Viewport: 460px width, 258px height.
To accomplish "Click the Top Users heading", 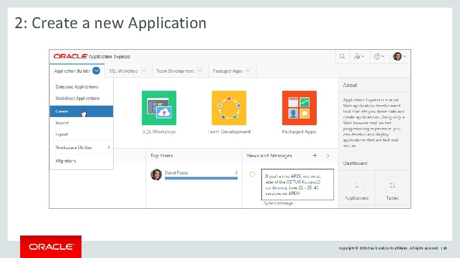I will (x=161, y=156).
